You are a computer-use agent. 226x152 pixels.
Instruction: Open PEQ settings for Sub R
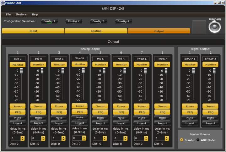[x=38, y=112]
